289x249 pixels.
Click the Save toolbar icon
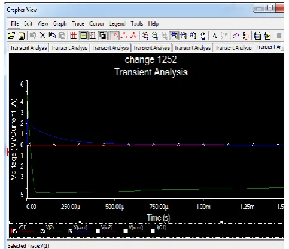(x=22, y=36)
